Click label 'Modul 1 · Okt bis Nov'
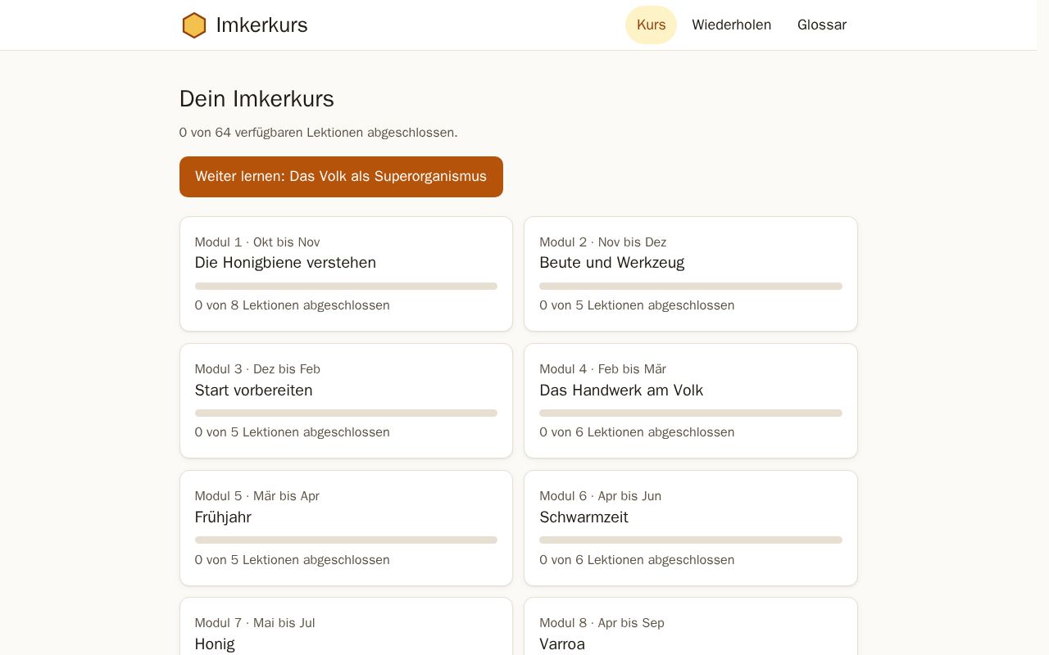 (257, 242)
